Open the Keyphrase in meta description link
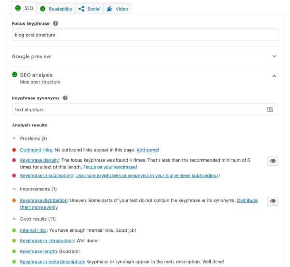 pos(52,262)
